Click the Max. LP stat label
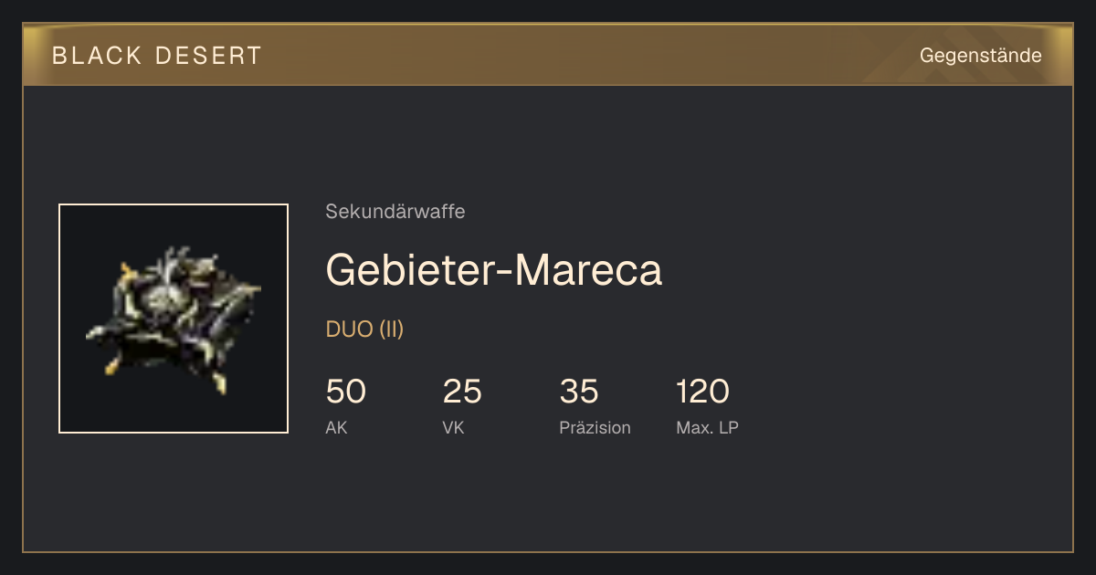 point(707,428)
